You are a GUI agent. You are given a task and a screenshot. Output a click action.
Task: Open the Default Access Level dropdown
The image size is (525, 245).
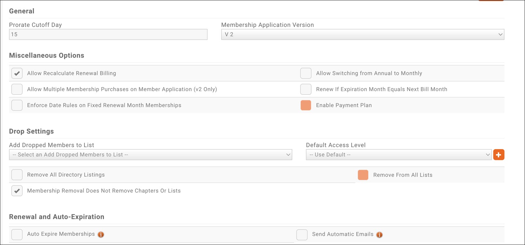(398, 155)
